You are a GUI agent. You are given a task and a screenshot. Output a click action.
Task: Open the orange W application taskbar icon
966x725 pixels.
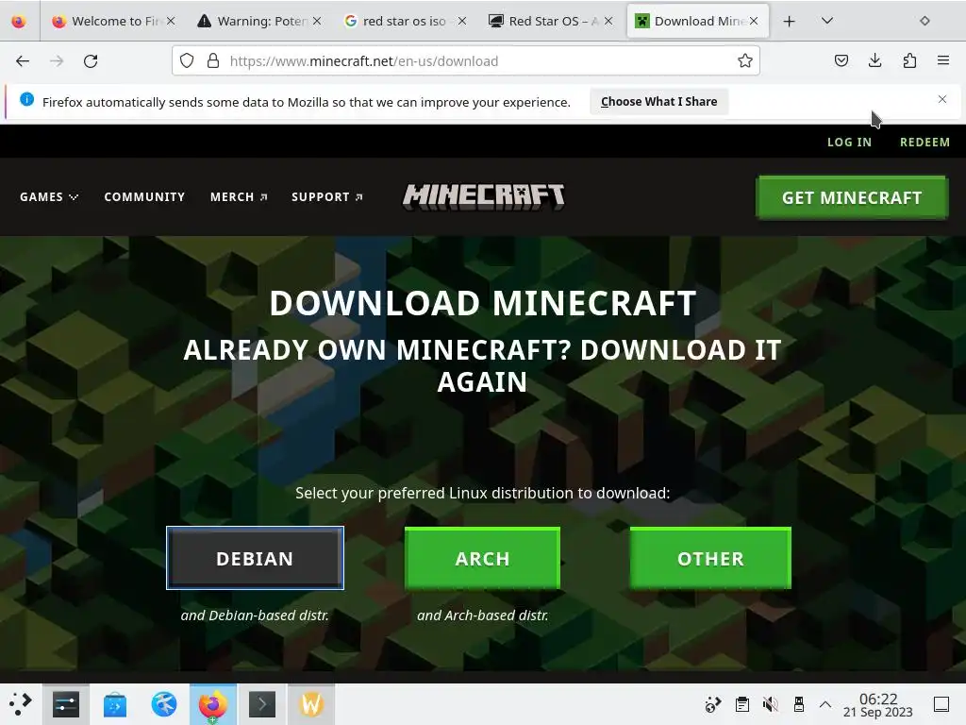click(311, 704)
